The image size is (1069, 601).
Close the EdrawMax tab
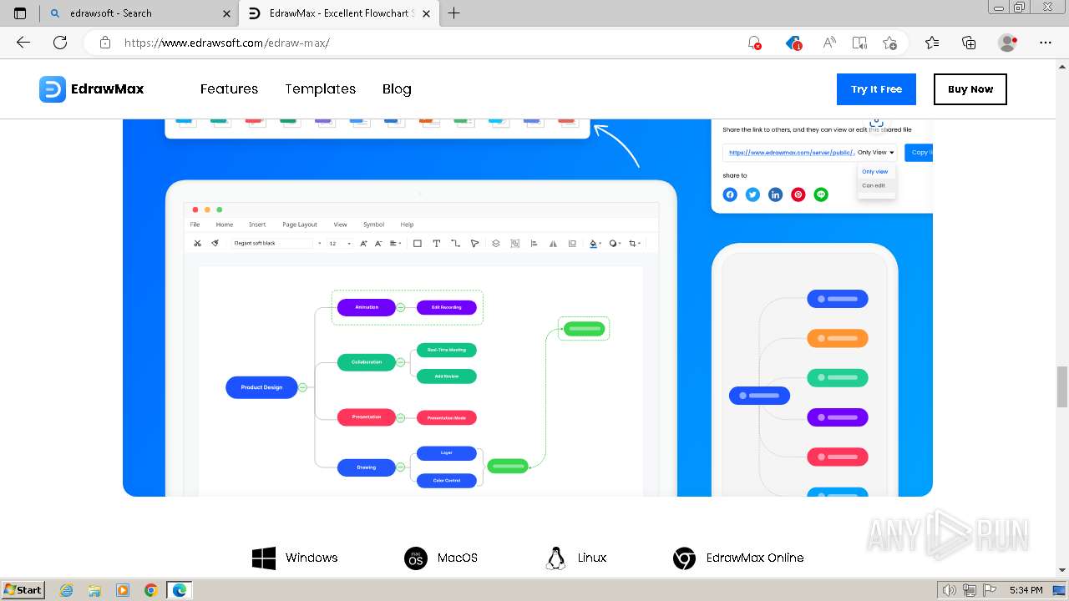tap(427, 13)
